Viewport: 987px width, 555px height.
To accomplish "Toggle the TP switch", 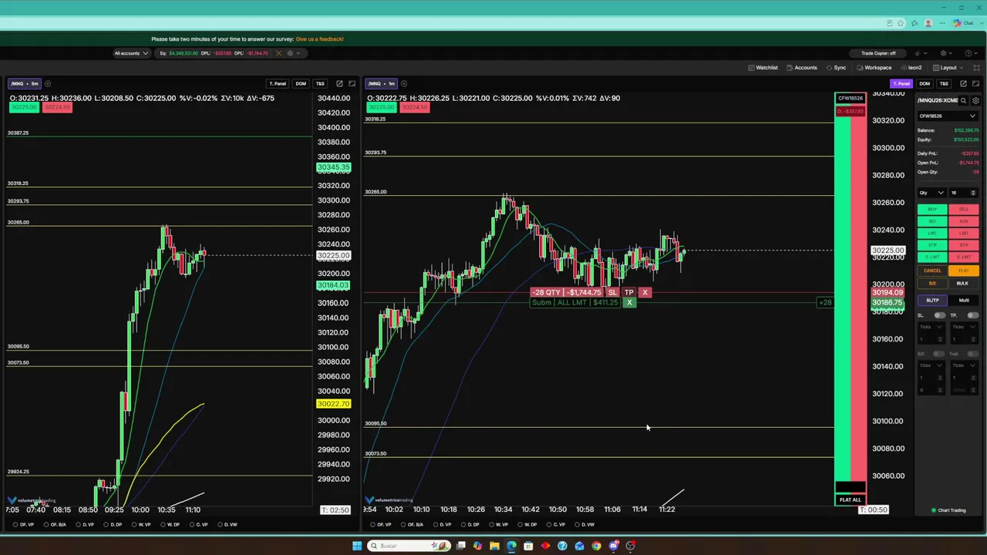I will point(973,315).
